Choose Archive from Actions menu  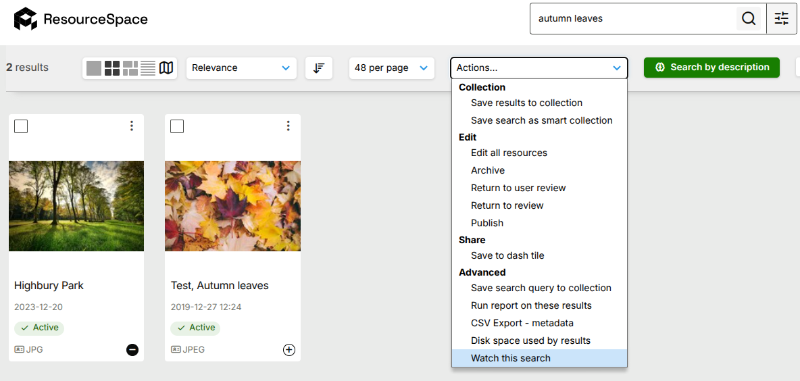[539, 170]
